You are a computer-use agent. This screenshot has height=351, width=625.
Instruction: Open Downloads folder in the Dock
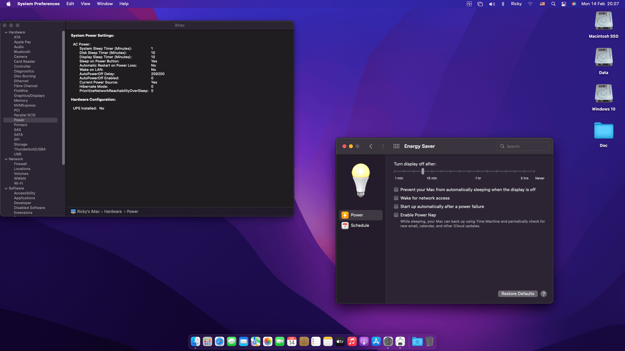[x=417, y=342]
